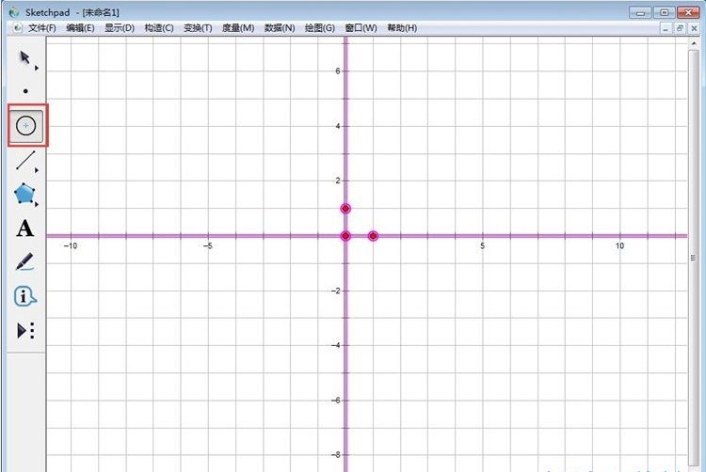
Task: Open the 变换(T) menu
Action: tap(198, 28)
